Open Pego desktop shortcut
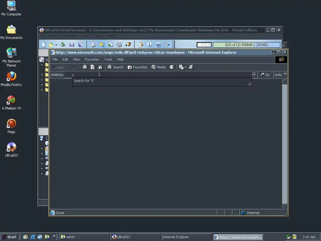Viewport: 321px width, 241px height. [x=11, y=126]
